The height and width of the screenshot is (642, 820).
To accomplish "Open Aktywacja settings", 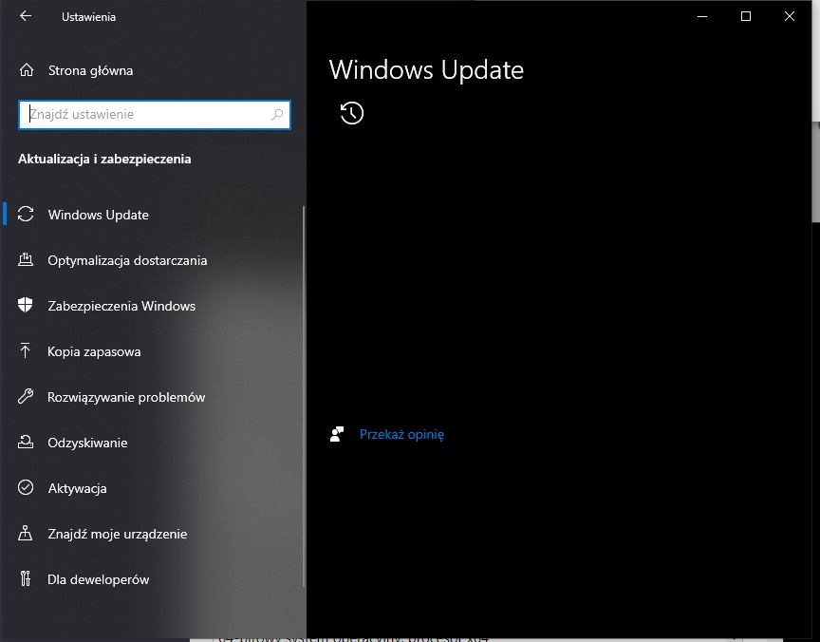I will coord(77,488).
